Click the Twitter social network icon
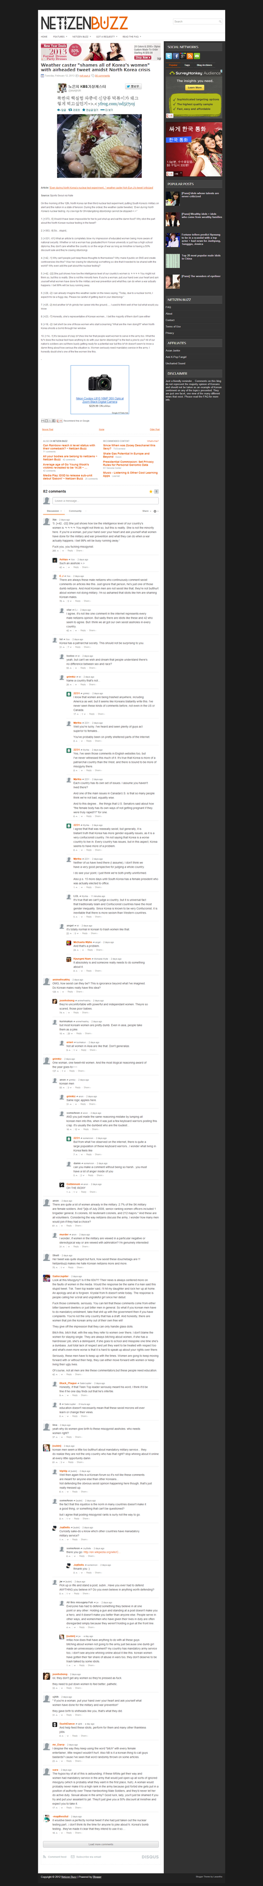 pyautogui.click(x=169, y=56)
